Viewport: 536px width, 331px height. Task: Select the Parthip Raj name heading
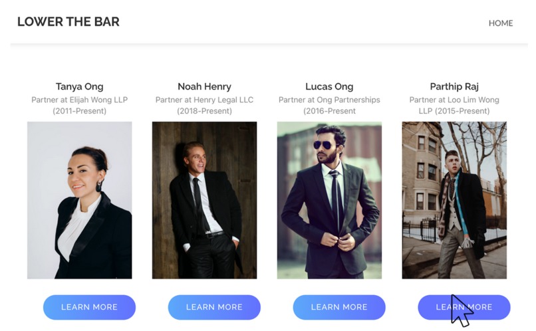pos(454,87)
